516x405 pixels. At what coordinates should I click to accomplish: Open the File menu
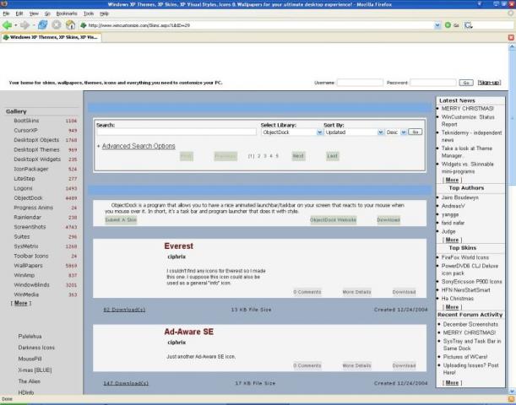(x=6, y=13)
